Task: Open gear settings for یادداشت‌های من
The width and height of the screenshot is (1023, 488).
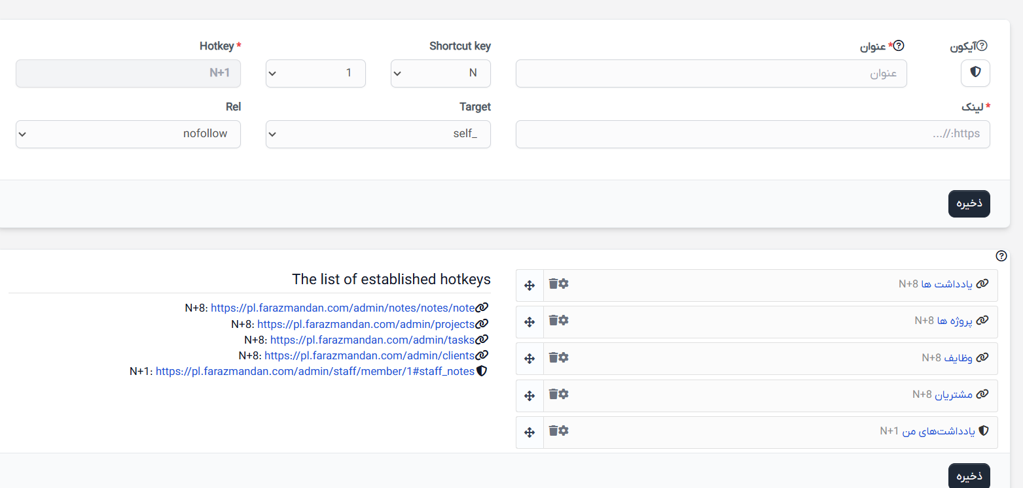Action: pos(564,431)
